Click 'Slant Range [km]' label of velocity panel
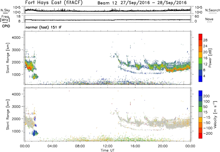 pyautogui.click(x=8, y=115)
